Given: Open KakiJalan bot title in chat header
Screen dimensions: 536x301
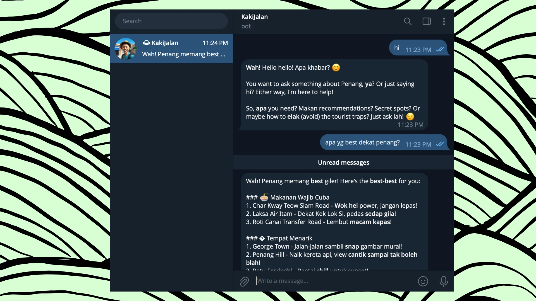Looking at the screenshot, I should (x=254, y=17).
